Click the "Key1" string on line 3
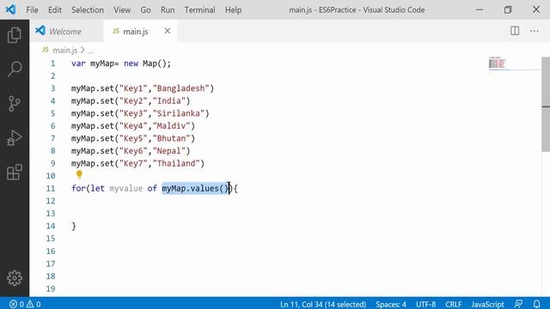Viewport: 550px width, 309px height. pyautogui.click(x=133, y=88)
